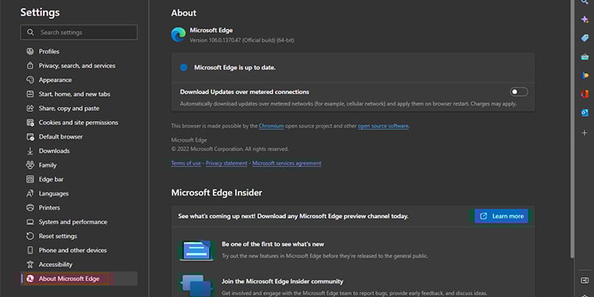Click the plus icon to customize sidebar
This screenshot has height=297, width=594.
point(584,132)
